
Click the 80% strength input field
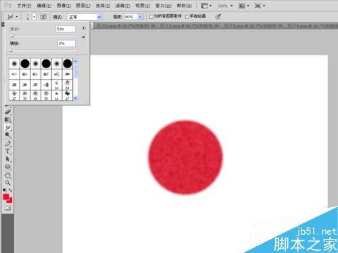131,17
